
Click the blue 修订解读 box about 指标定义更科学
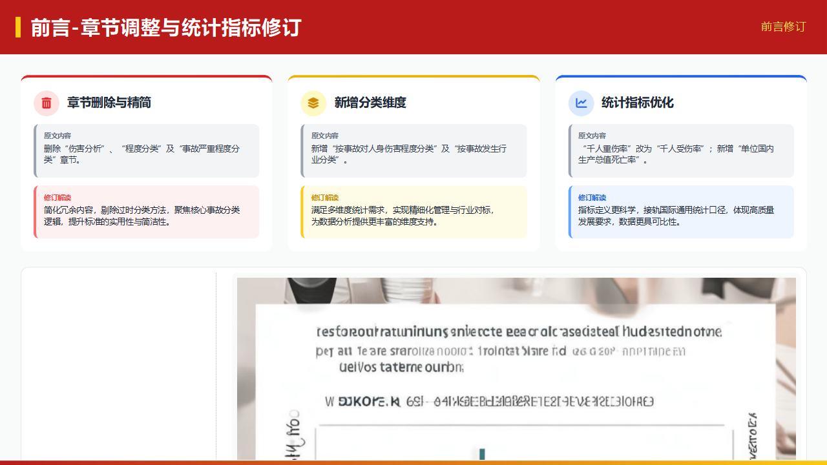point(681,212)
